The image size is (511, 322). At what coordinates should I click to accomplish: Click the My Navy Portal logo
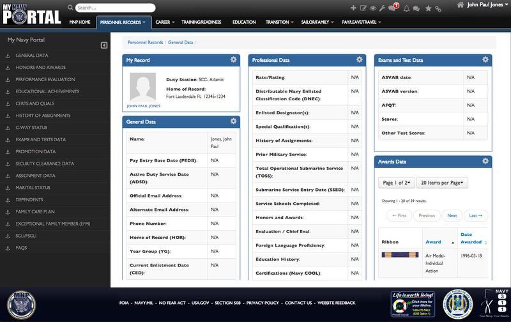31,14
